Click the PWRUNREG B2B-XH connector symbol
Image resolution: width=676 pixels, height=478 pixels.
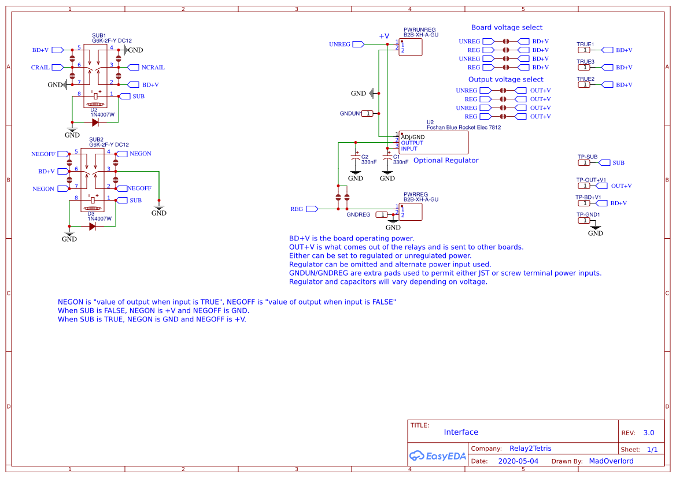412,47
